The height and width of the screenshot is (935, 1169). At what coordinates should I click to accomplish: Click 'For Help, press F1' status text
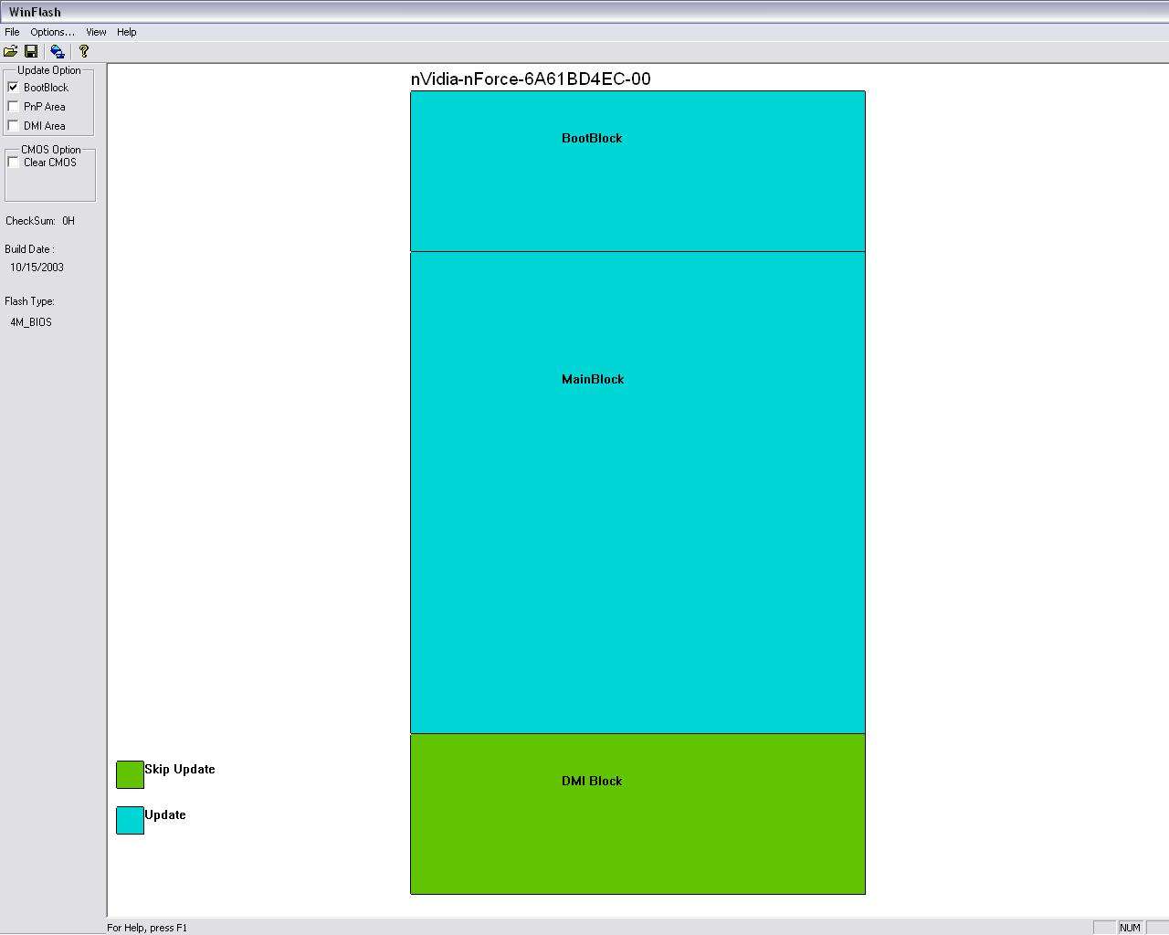pyautogui.click(x=147, y=928)
